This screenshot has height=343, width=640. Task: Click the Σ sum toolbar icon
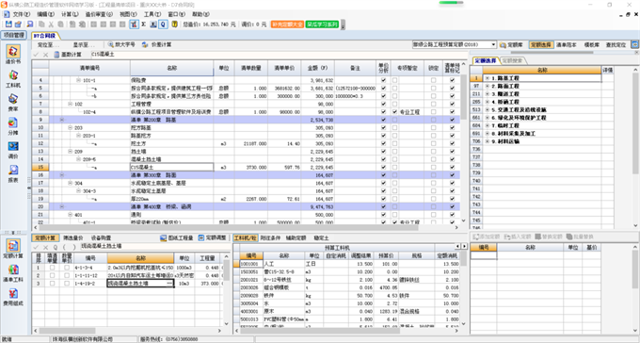tap(144, 24)
